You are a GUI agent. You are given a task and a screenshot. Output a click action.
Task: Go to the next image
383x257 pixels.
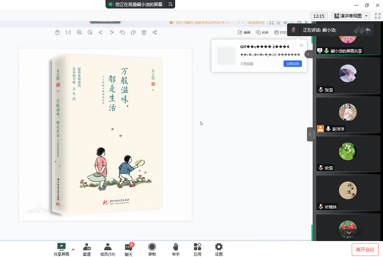(x=112, y=32)
